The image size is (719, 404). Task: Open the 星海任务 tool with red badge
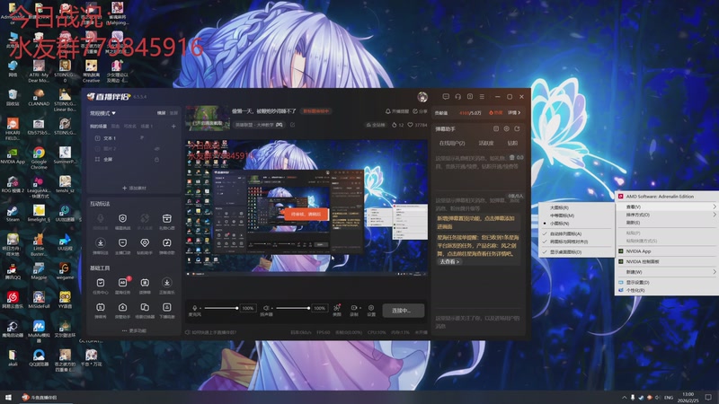[122, 283]
